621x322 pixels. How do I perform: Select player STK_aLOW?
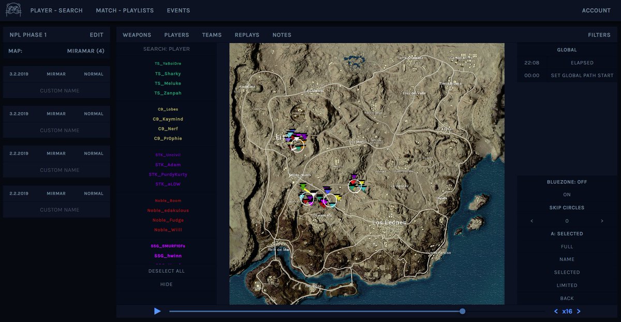pyautogui.click(x=168, y=184)
